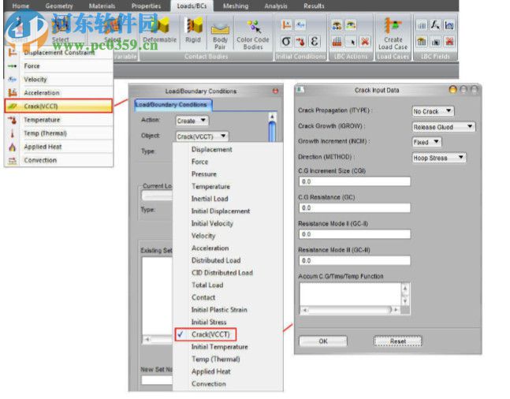
Task: Open Crack Propagation ITYPE dropdown
Action: pos(433,111)
